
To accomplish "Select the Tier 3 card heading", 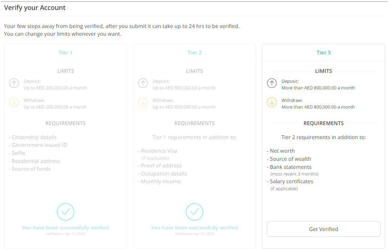I will click(323, 53).
